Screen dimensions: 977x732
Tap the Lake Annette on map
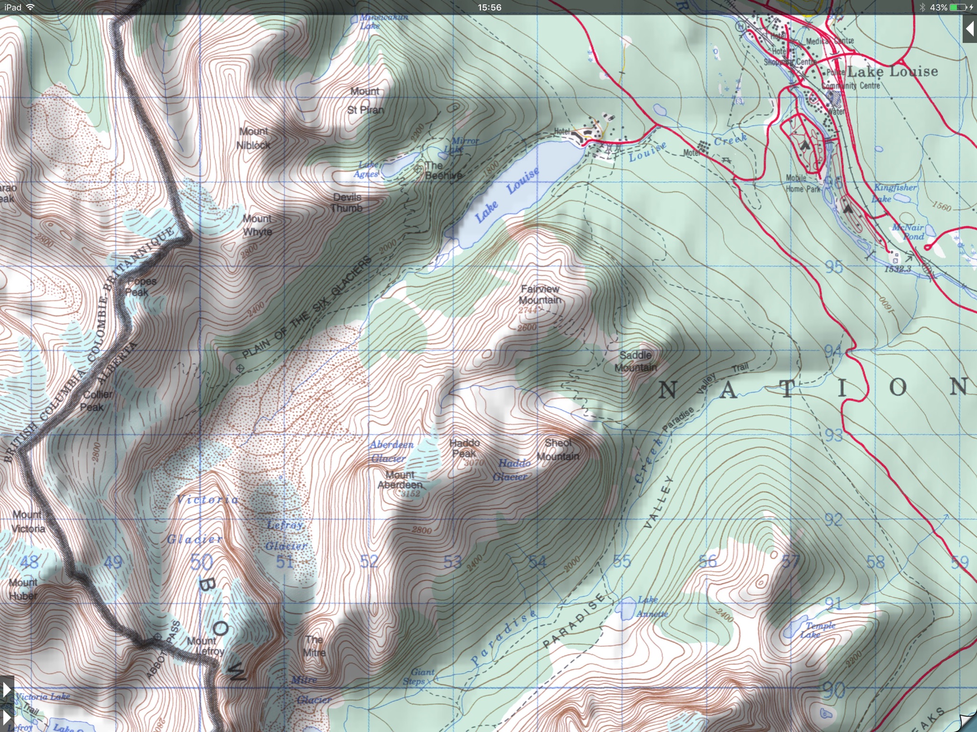click(x=625, y=608)
